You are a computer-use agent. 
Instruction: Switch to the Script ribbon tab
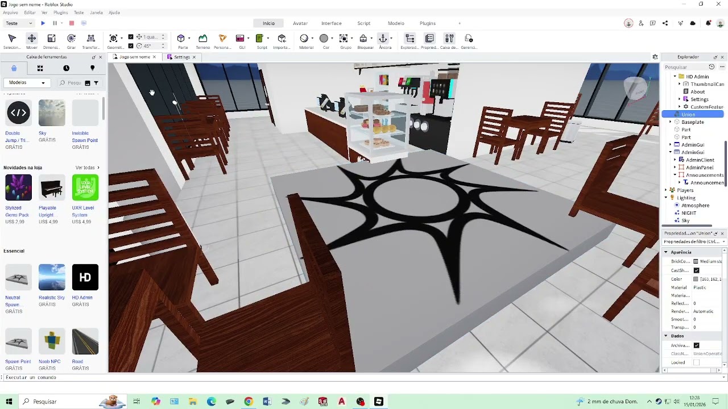pyautogui.click(x=364, y=23)
